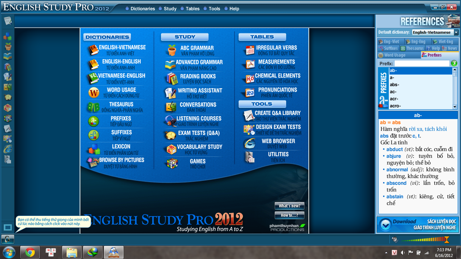This screenshot has height=259, width=461.
Task: Click the green go arrow beside Prefix field
Action: pos(454,63)
